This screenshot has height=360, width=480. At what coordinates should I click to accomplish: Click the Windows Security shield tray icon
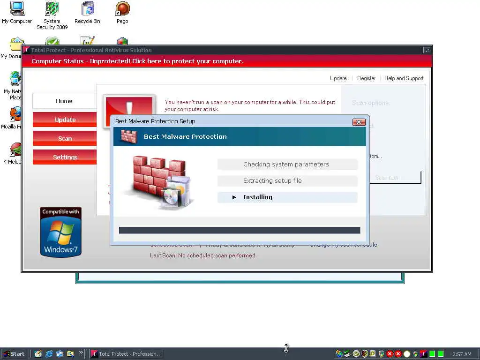pyautogui.click(x=382, y=354)
